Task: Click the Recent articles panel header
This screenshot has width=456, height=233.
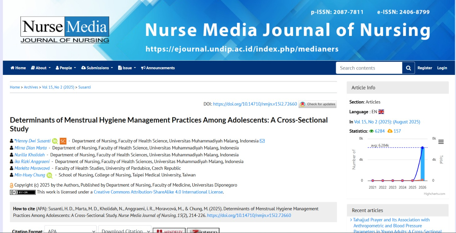Action: (398, 210)
